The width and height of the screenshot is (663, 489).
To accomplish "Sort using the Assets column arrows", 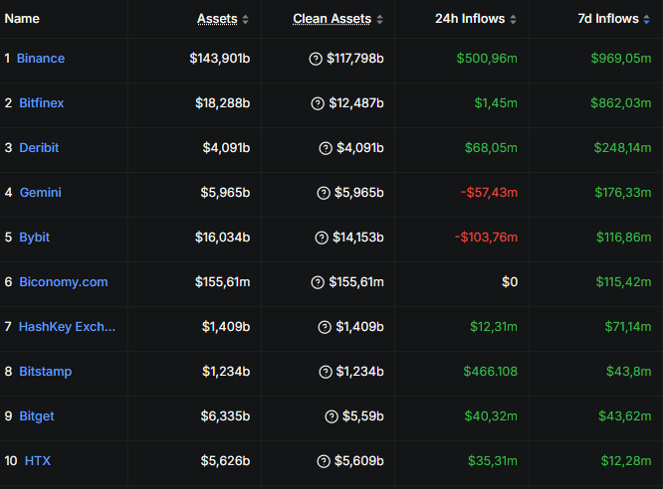I will click(245, 20).
